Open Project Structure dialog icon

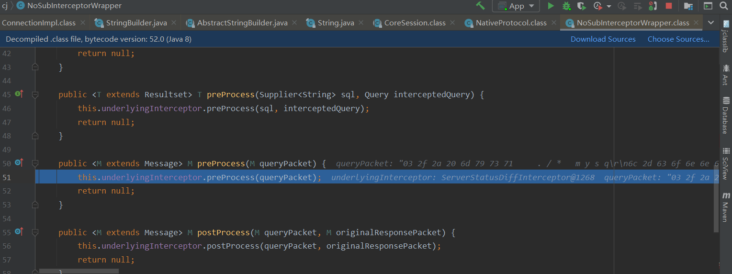pos(688,6)
